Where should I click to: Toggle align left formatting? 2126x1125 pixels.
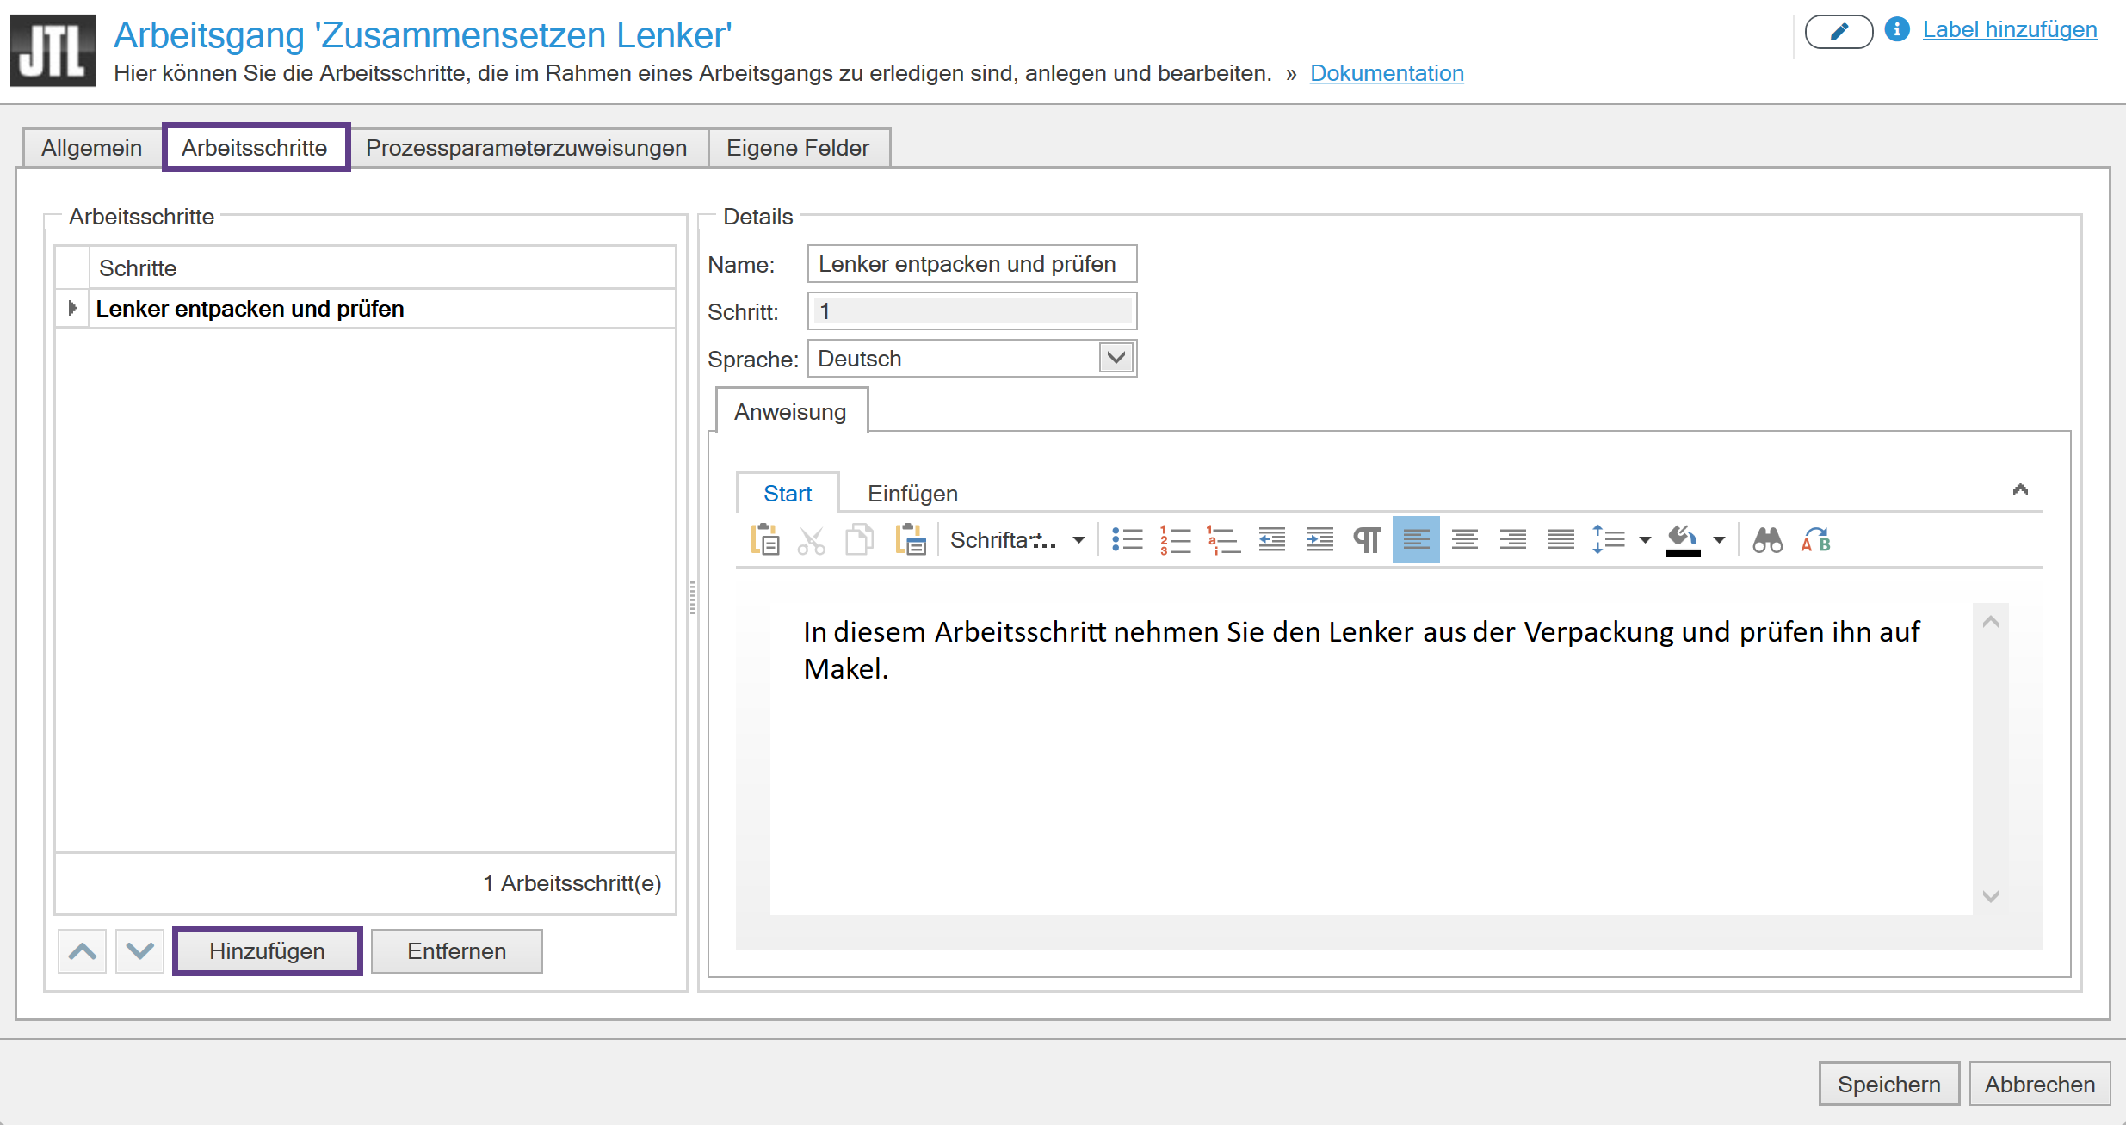pyautogui.click(x=1416, y=540)
